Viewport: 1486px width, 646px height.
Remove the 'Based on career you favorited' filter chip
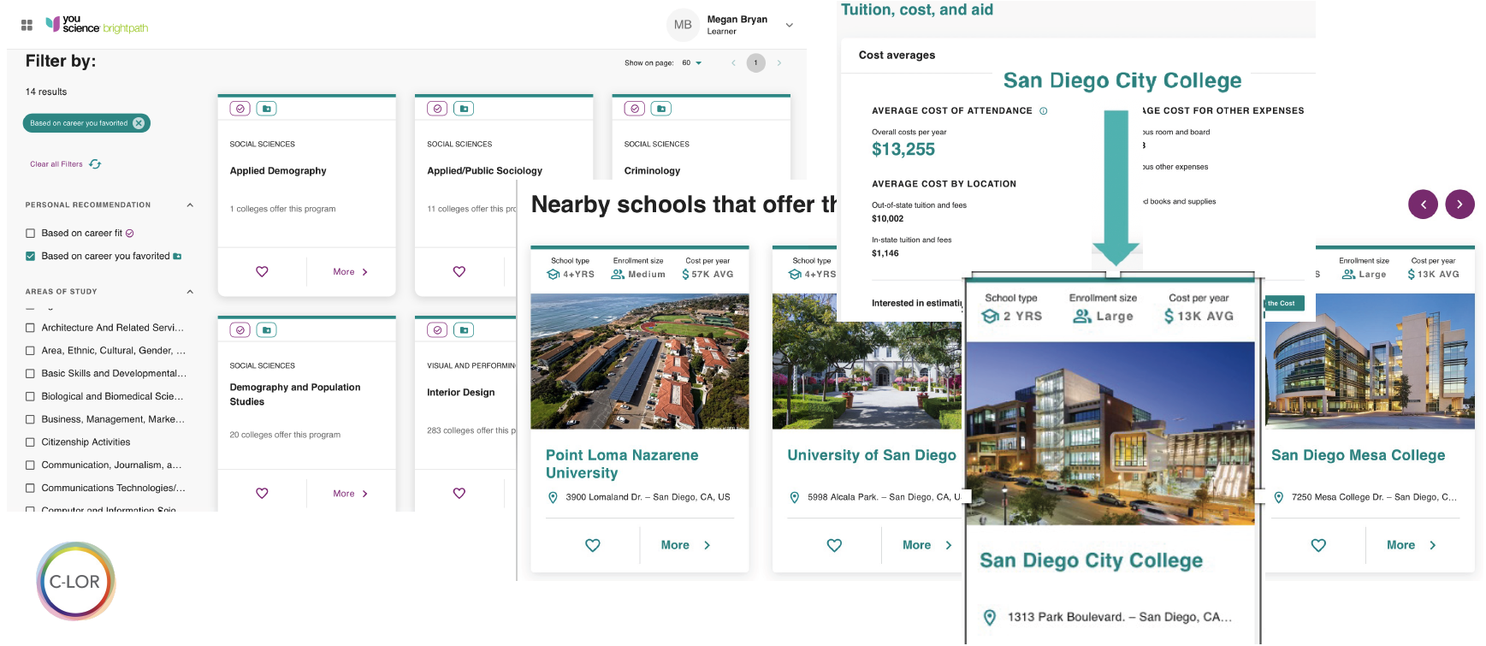tap(139, 123)
